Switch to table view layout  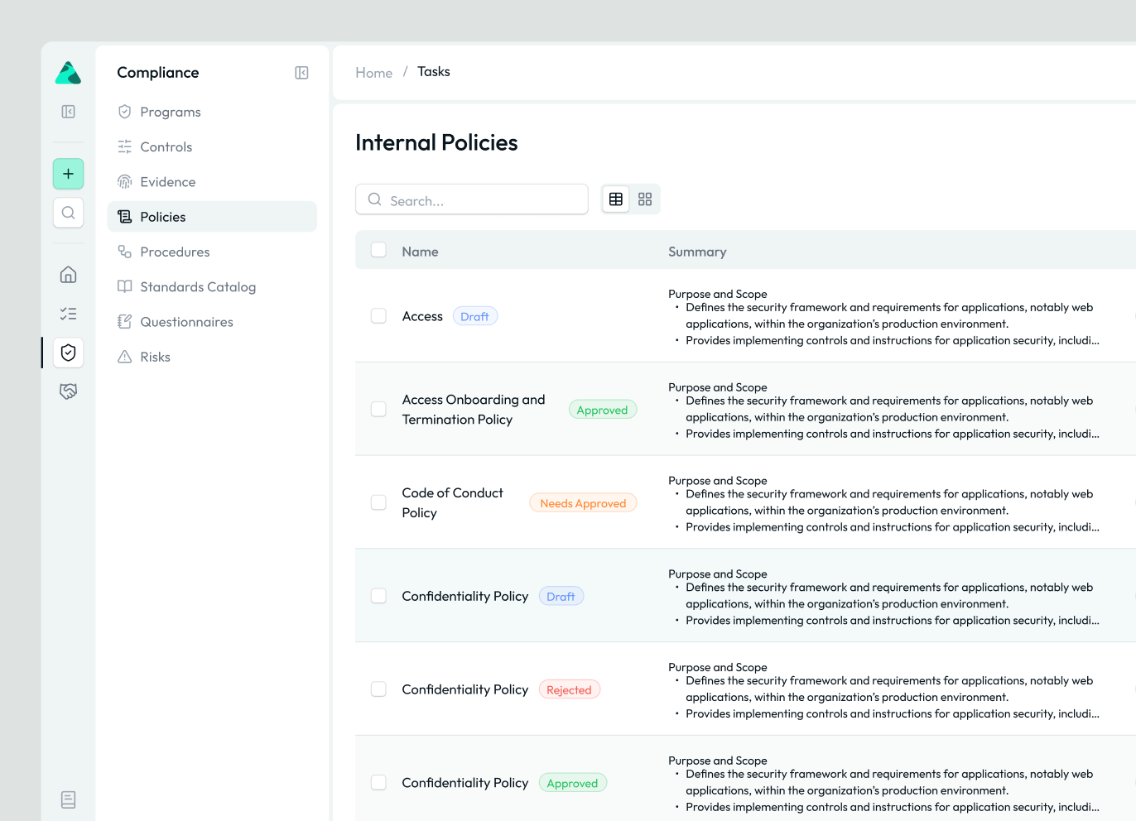pos(616,199)
